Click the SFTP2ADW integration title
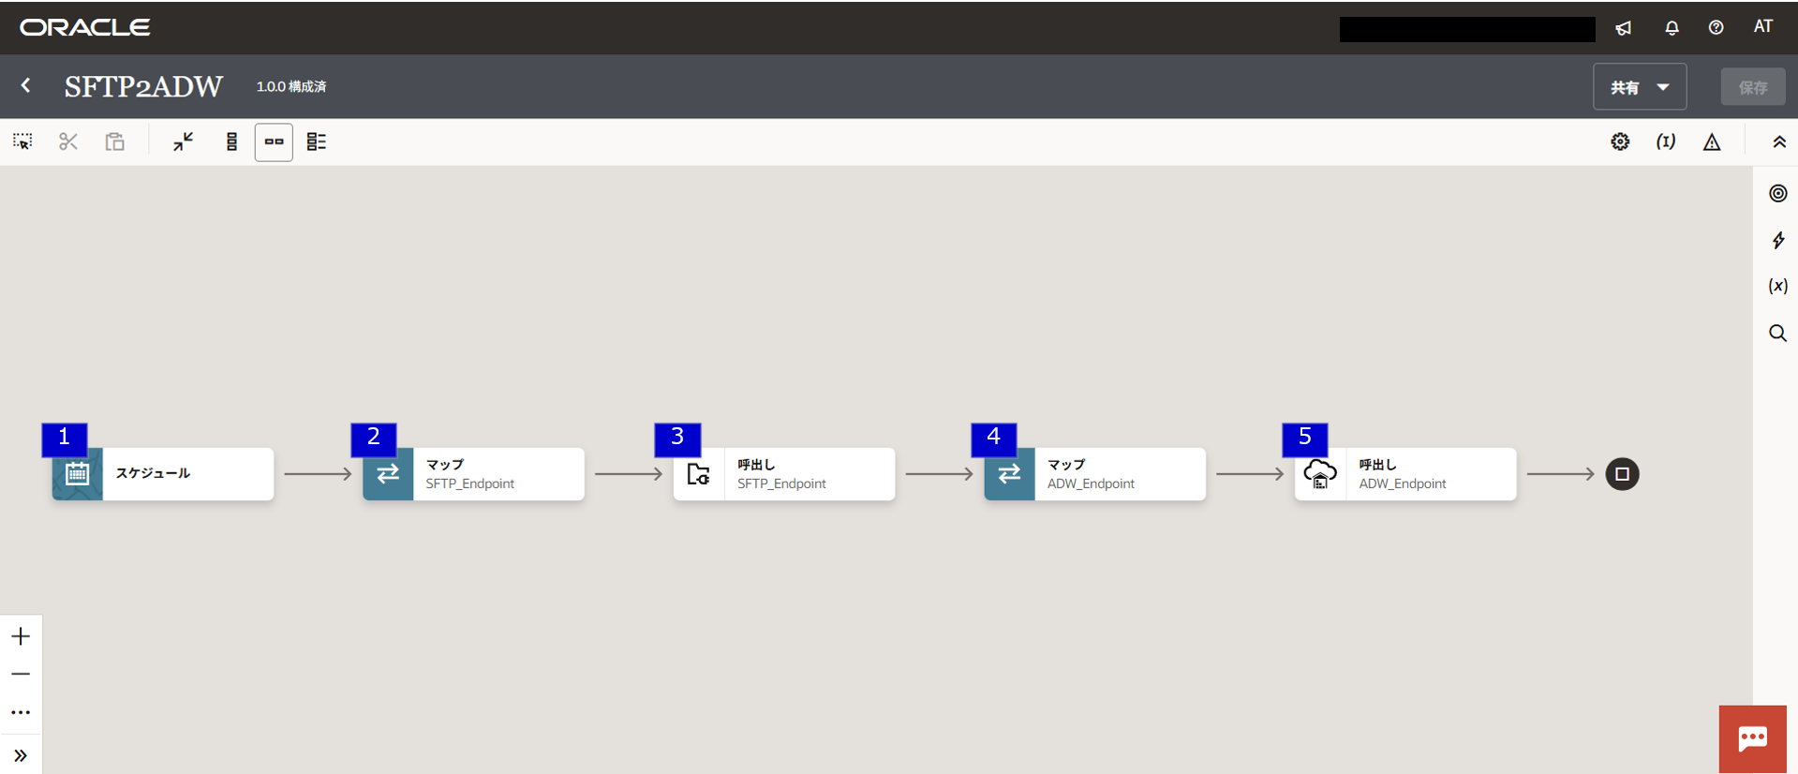This screenshot has height=774, width=1798. click(x=143, y=86)
